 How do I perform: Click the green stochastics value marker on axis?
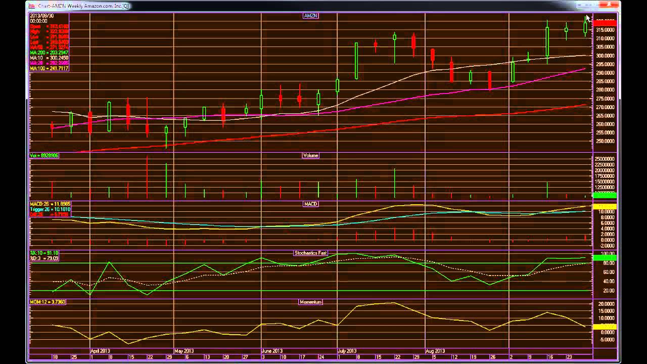tap(605, 258)
